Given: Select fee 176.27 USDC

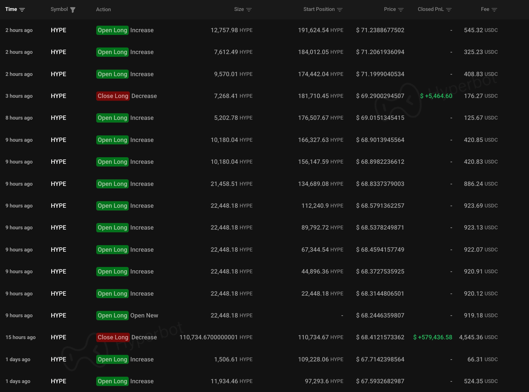Looking at the screenshot, I should pos(481,96).
